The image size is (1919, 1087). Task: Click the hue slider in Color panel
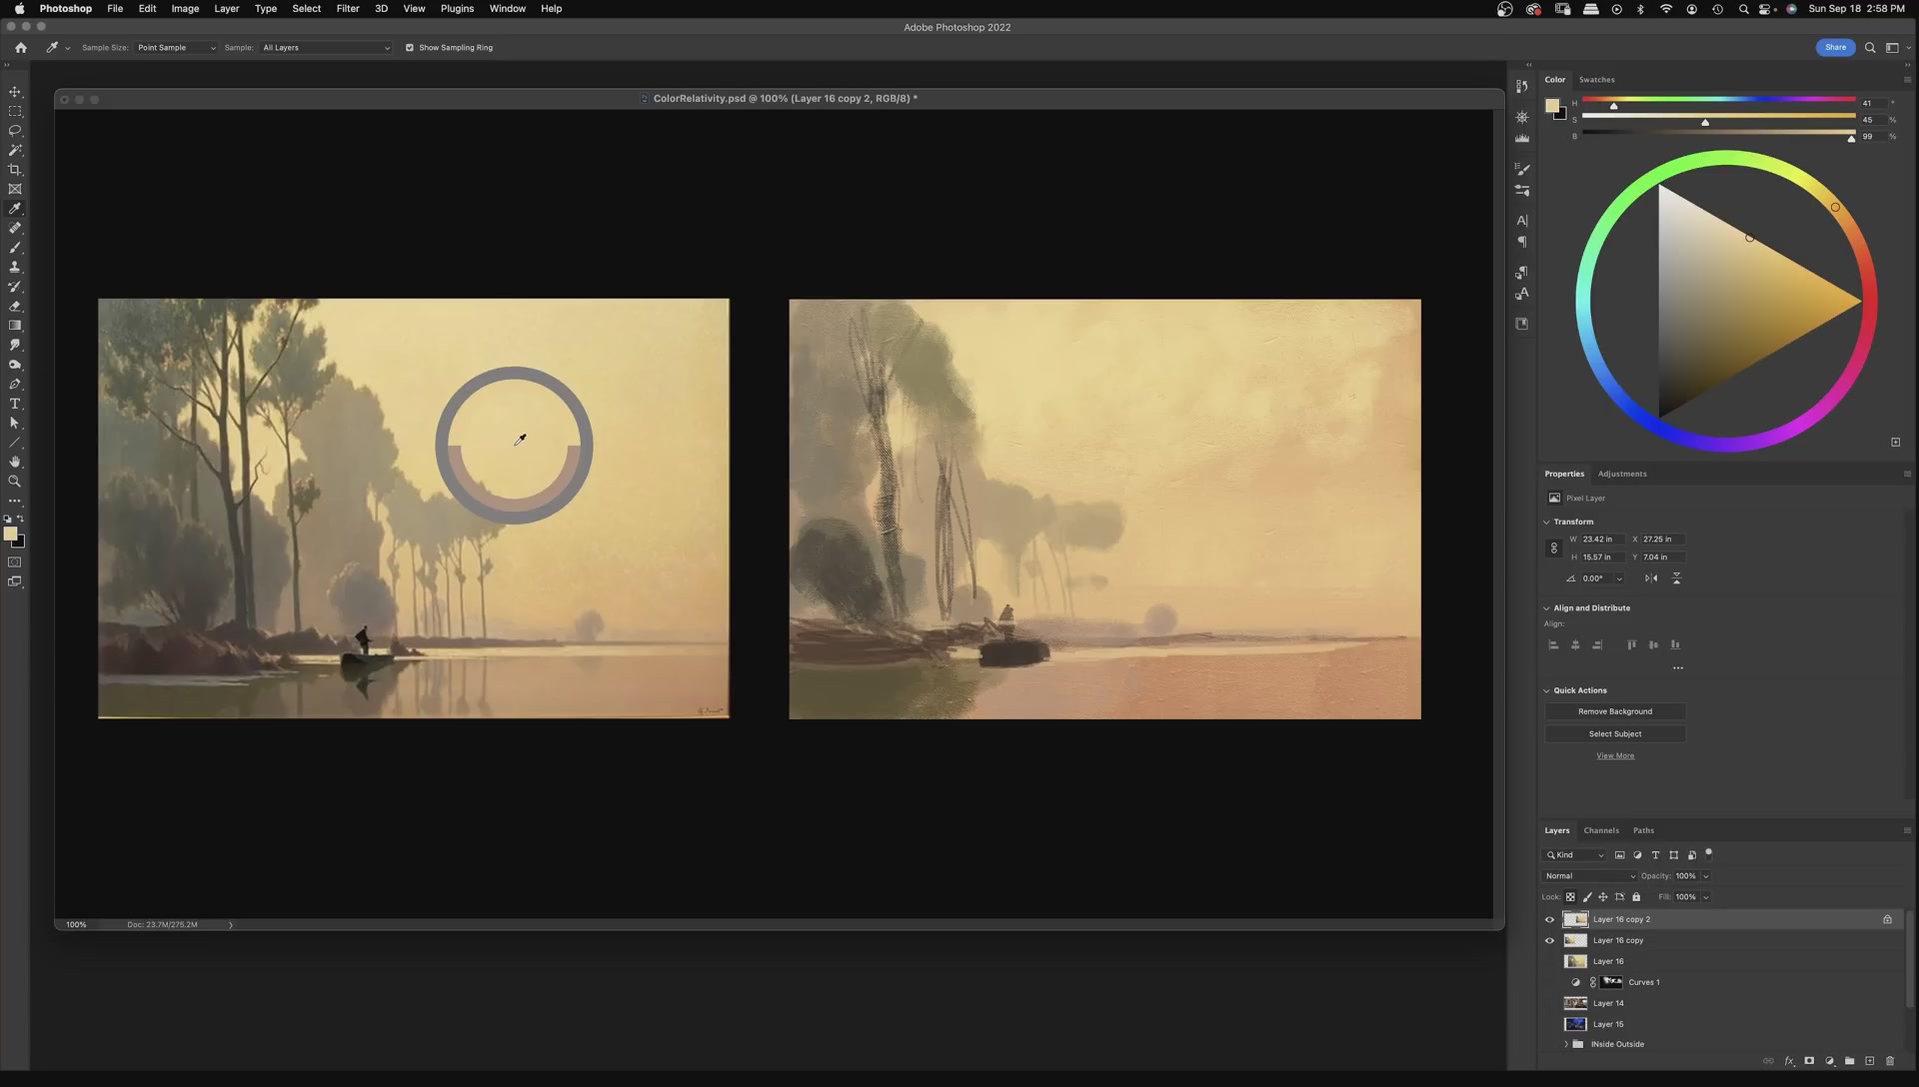(1718, 99)
